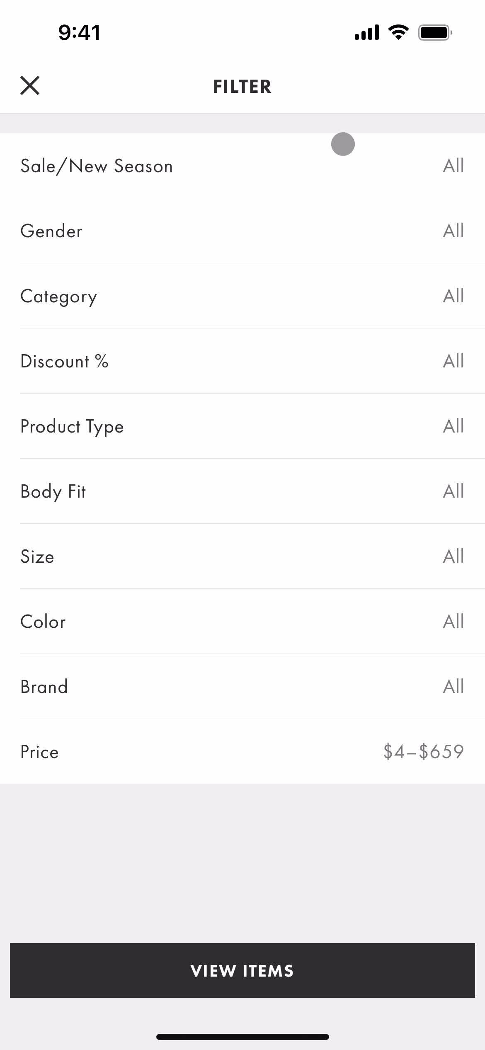Select the Size filter row
This screenshot has height=1050, width=485.
click(x=243, y=556)
